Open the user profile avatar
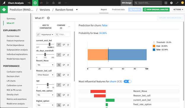Image resolution: width=185 pixels, height=108 pixels. point(182,3)
